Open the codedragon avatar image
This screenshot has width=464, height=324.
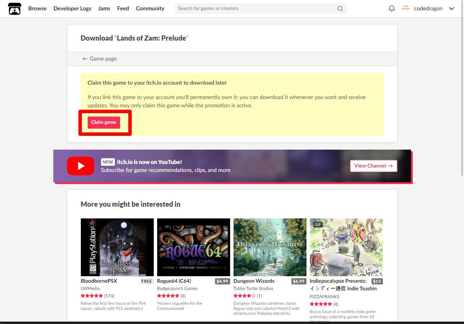click(406, 8)
